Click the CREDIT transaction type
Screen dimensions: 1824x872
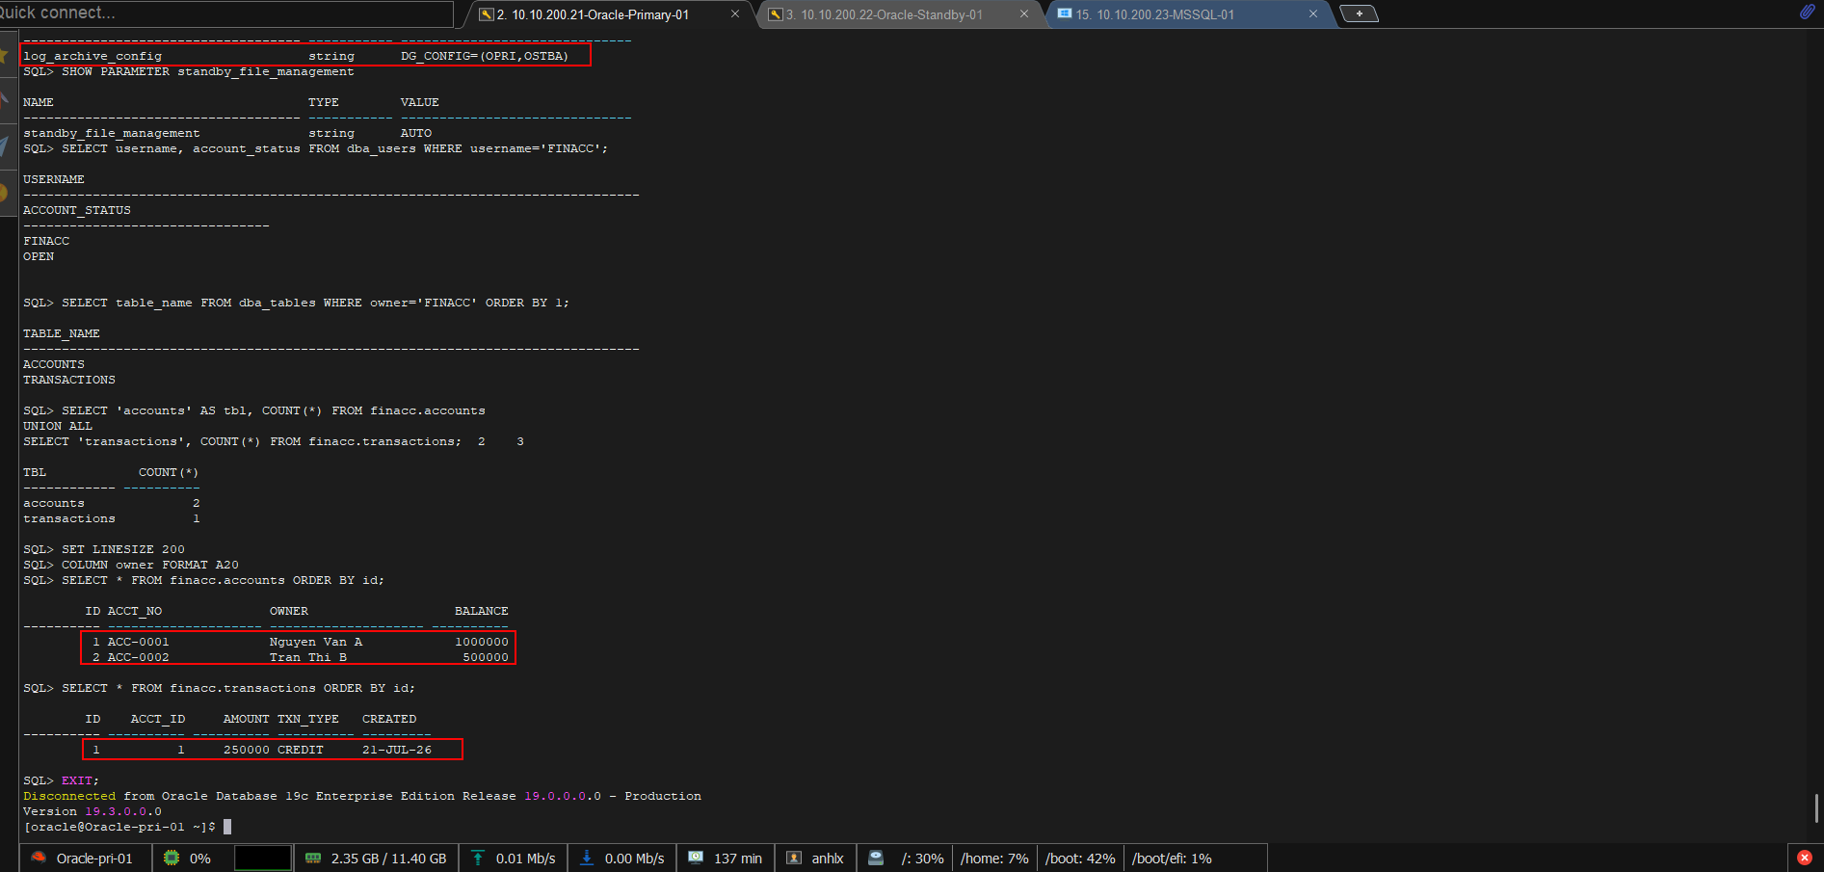301,750
